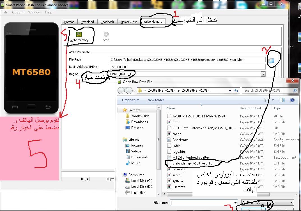Viewport: 301px width, 211px height.
Task: Click the File Path input field
Action: (x=187, y=60)
